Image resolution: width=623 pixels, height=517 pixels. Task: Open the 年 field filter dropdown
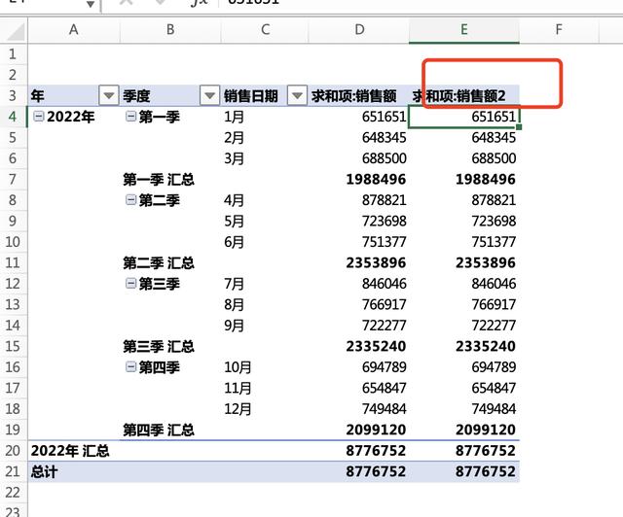(108, 95)
